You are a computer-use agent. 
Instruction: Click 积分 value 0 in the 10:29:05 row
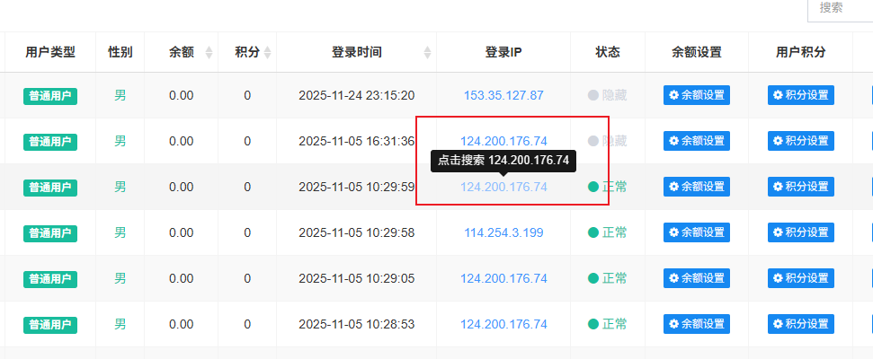point(247,278)
